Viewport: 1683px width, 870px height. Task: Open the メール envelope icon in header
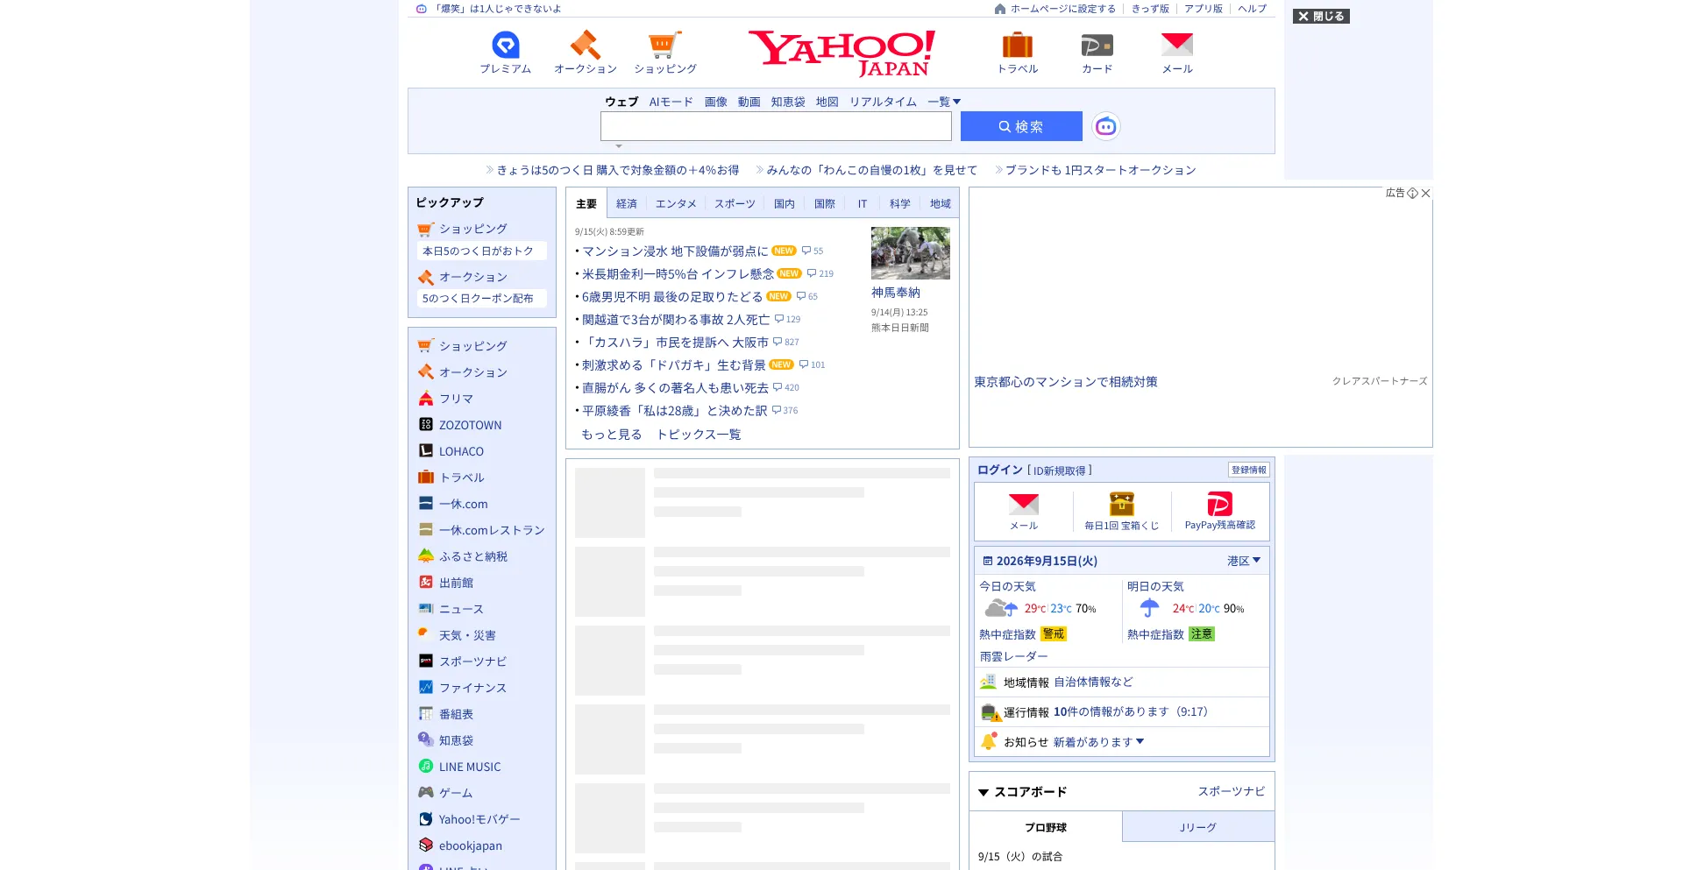click(1177, 44)
